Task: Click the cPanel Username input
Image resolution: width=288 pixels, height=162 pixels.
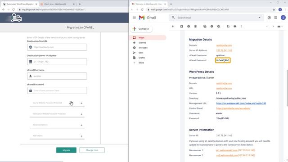Action: point(57,76)
